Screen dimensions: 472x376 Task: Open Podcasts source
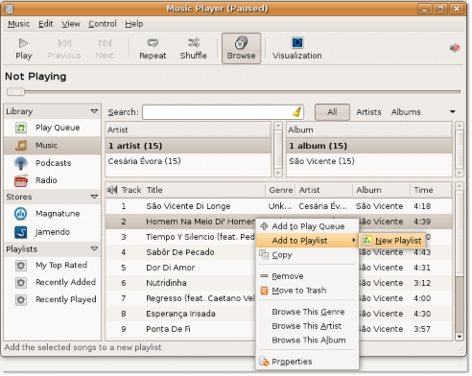[53, 163]
